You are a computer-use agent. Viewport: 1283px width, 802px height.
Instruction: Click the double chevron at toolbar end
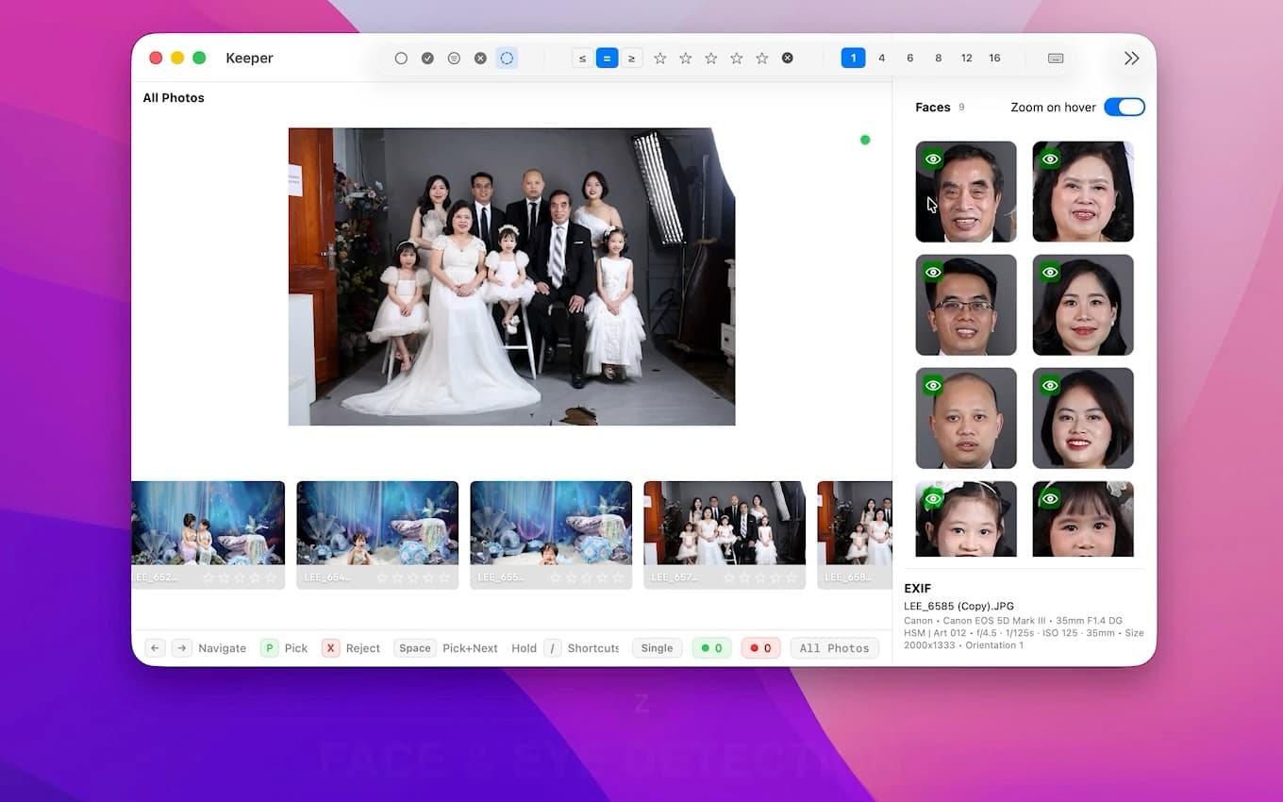[x=1131, y=58]
